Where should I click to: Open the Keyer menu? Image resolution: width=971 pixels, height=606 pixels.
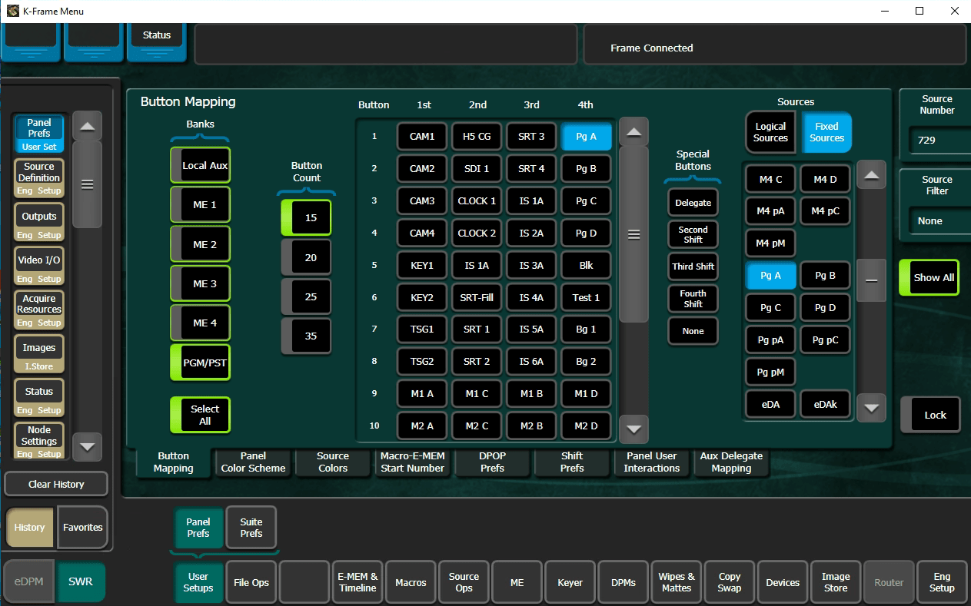[x=570, y=582]
